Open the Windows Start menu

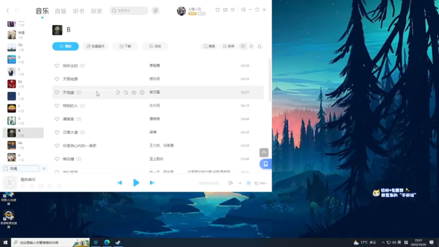tap(5, 243)
